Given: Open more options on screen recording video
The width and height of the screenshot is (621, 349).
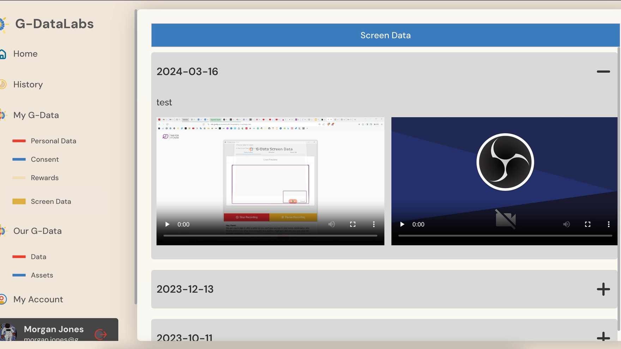Looking at the screenshot, I should pyautogui.click(x=374, y=224).
